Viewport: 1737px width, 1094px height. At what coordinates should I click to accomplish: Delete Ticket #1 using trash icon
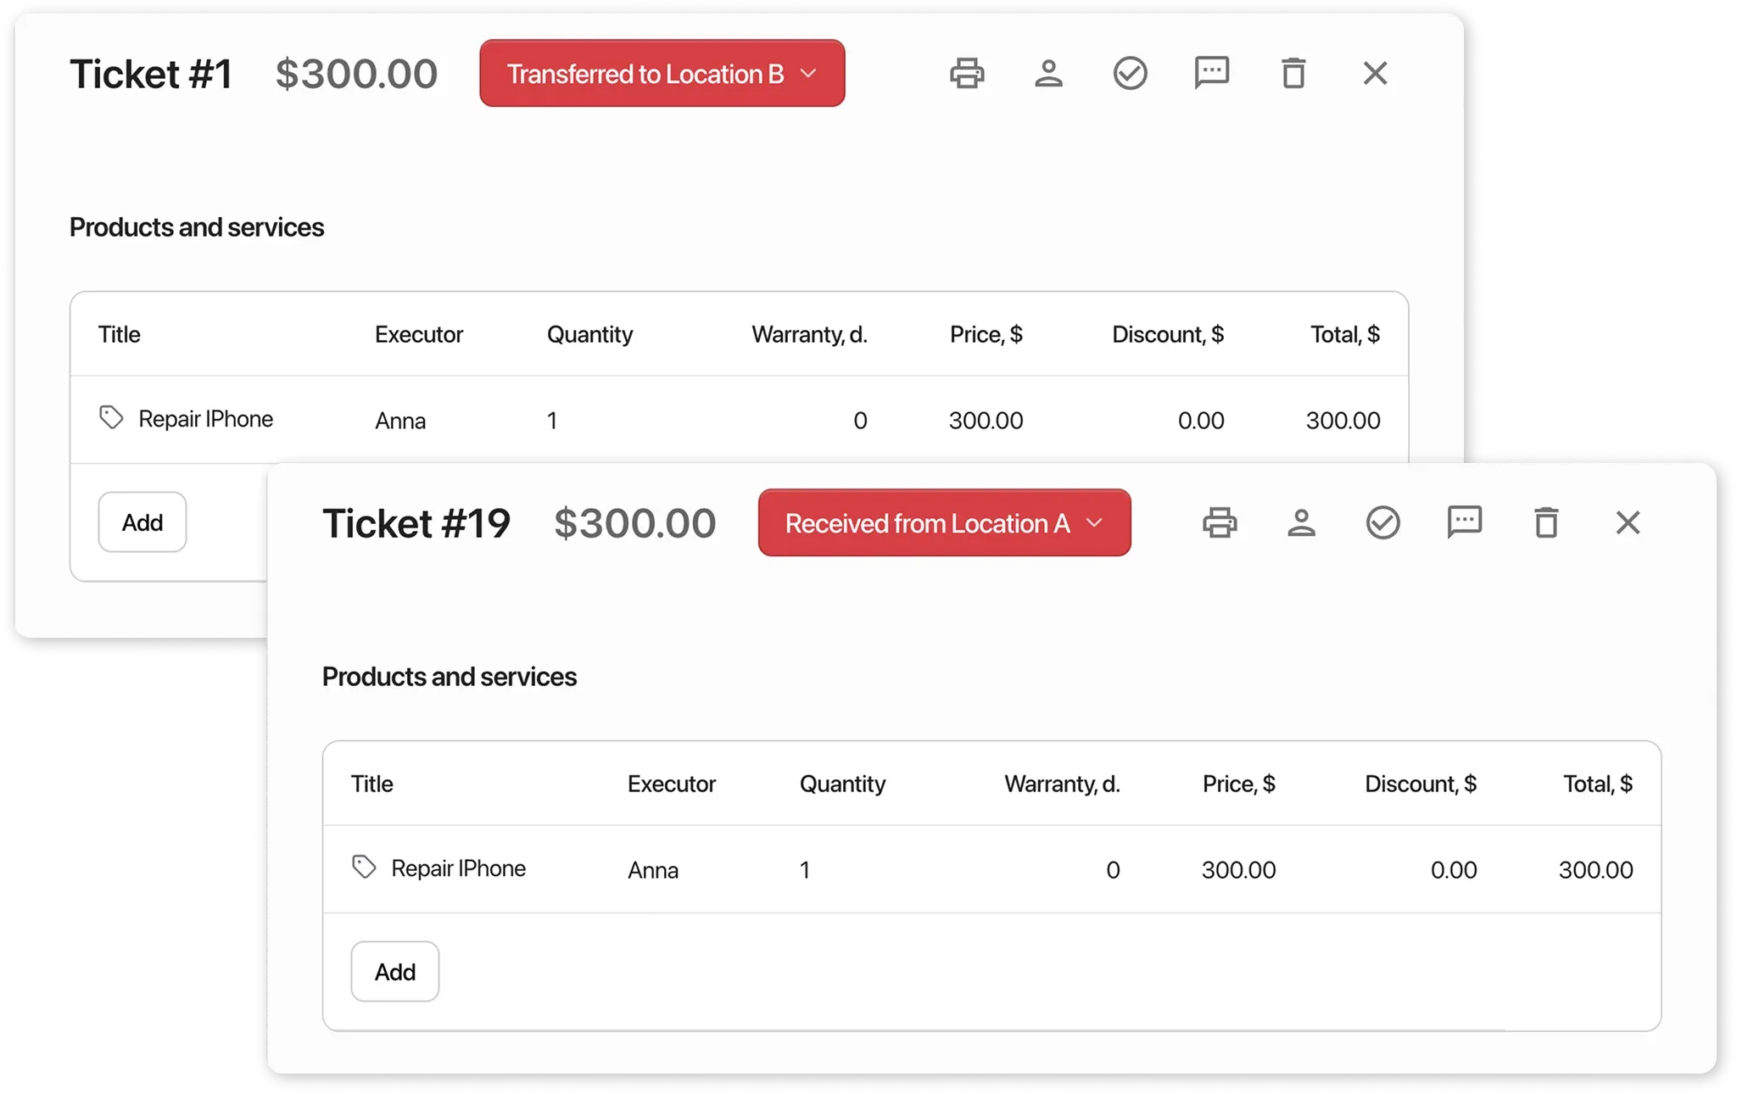[1293, 74]
